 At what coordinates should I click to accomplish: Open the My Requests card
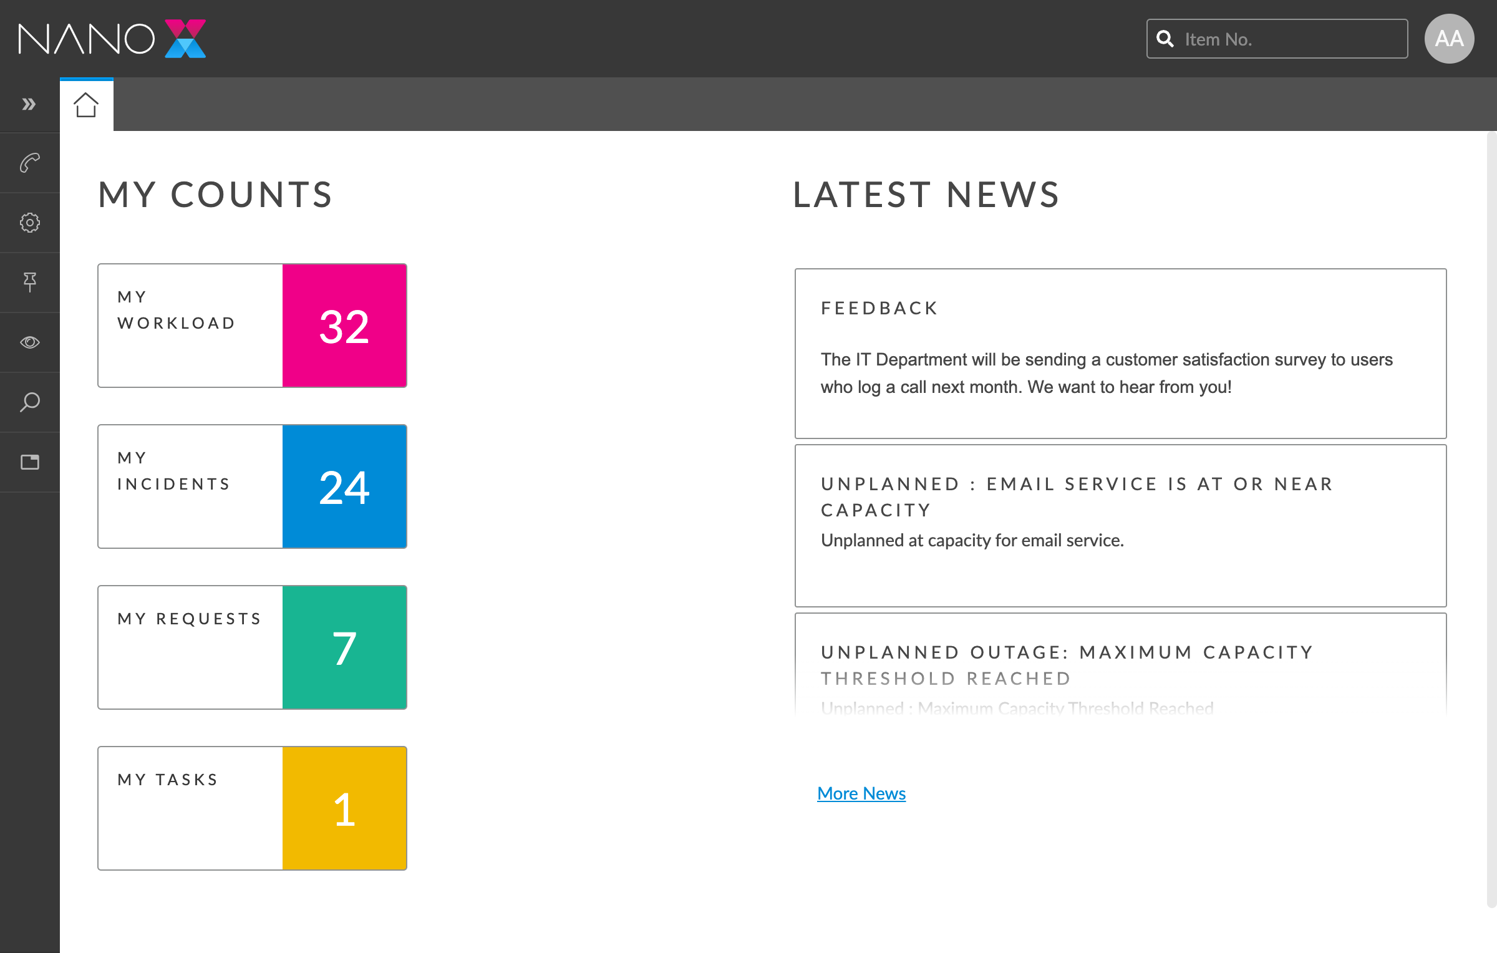252,647
